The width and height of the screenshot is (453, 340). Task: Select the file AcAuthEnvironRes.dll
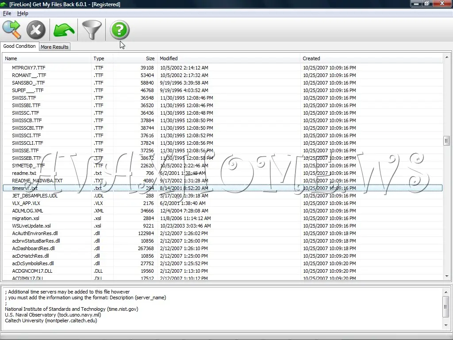(x=35, y=233)
